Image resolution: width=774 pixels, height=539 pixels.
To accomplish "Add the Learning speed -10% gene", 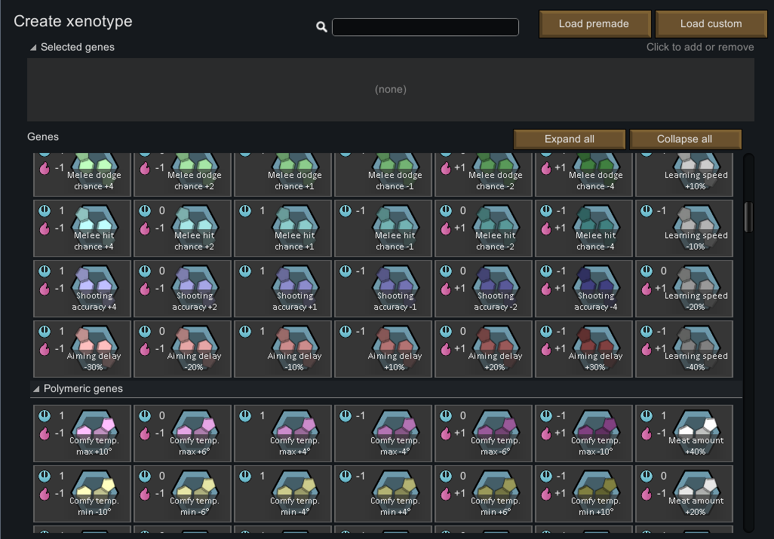I will pyautogui.click(x=684, y=228).
